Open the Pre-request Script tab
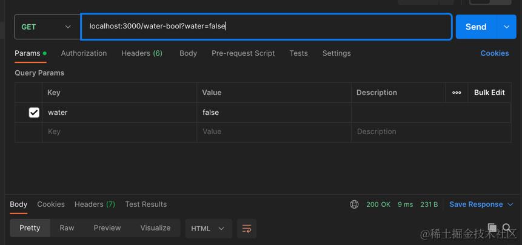The width and height of the screenshot is (522, 245). (243, 53)
